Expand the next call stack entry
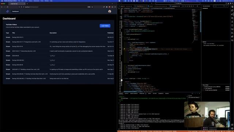Viewport: 234px width, 132px height. pyautogui.click(x=203, y=88)
